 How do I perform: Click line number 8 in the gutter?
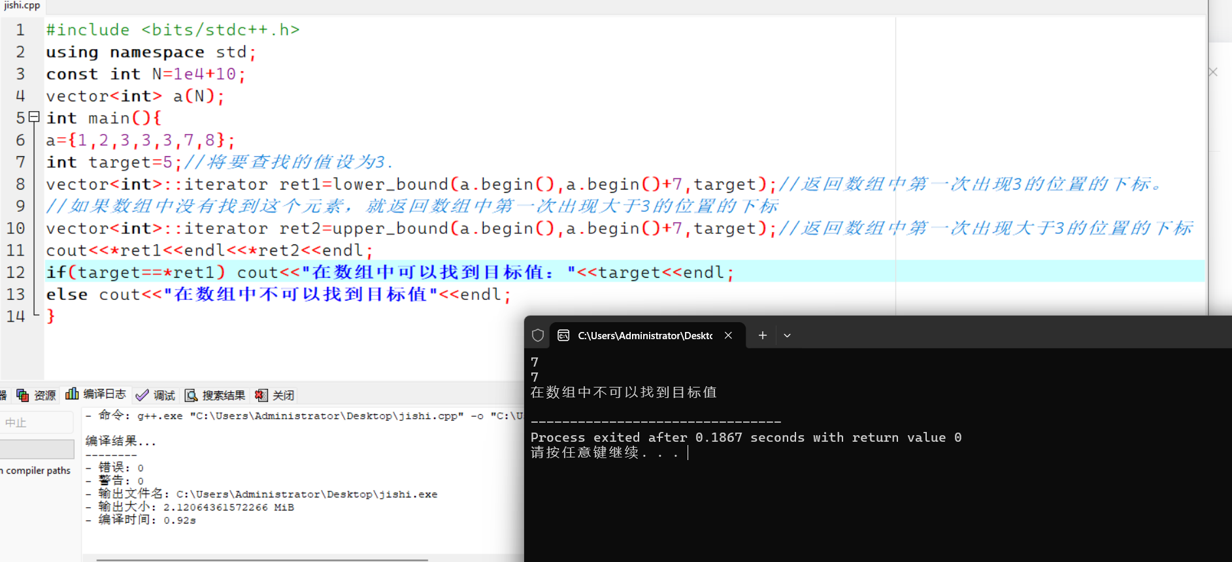20,184
